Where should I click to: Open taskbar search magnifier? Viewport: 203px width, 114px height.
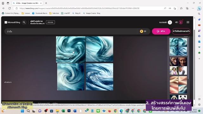pyautogui.click(x=28, y=111)
